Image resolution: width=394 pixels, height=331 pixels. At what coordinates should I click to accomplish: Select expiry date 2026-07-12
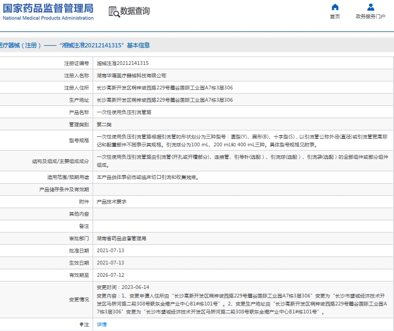tap(111, 275)
